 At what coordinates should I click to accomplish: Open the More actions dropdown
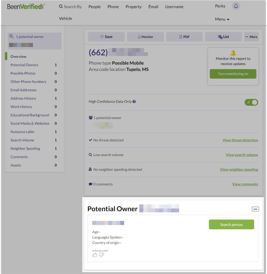click(251, 37)
